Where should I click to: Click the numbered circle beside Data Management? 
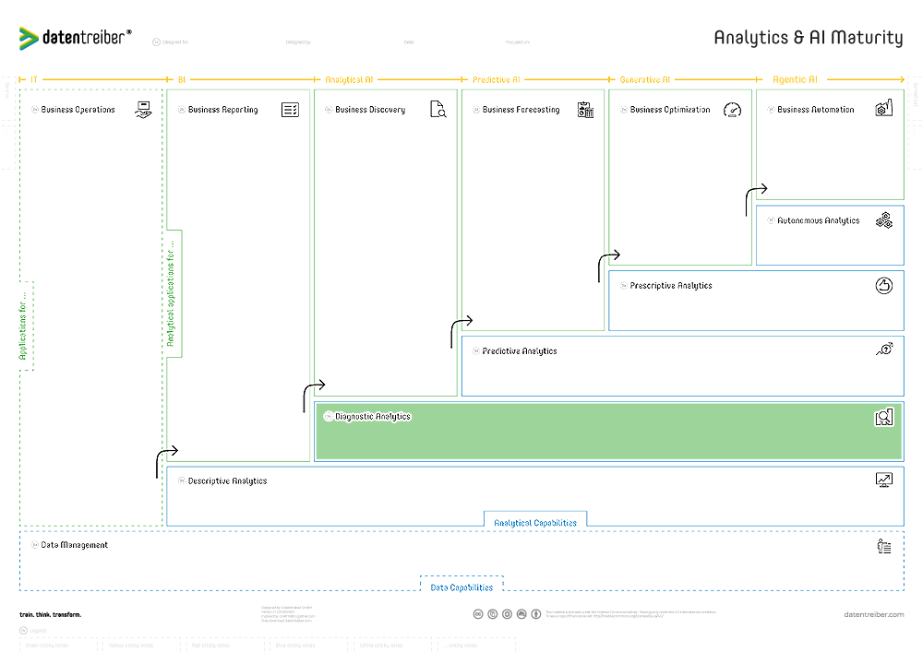pyautogui.click(x=35, y=545)
